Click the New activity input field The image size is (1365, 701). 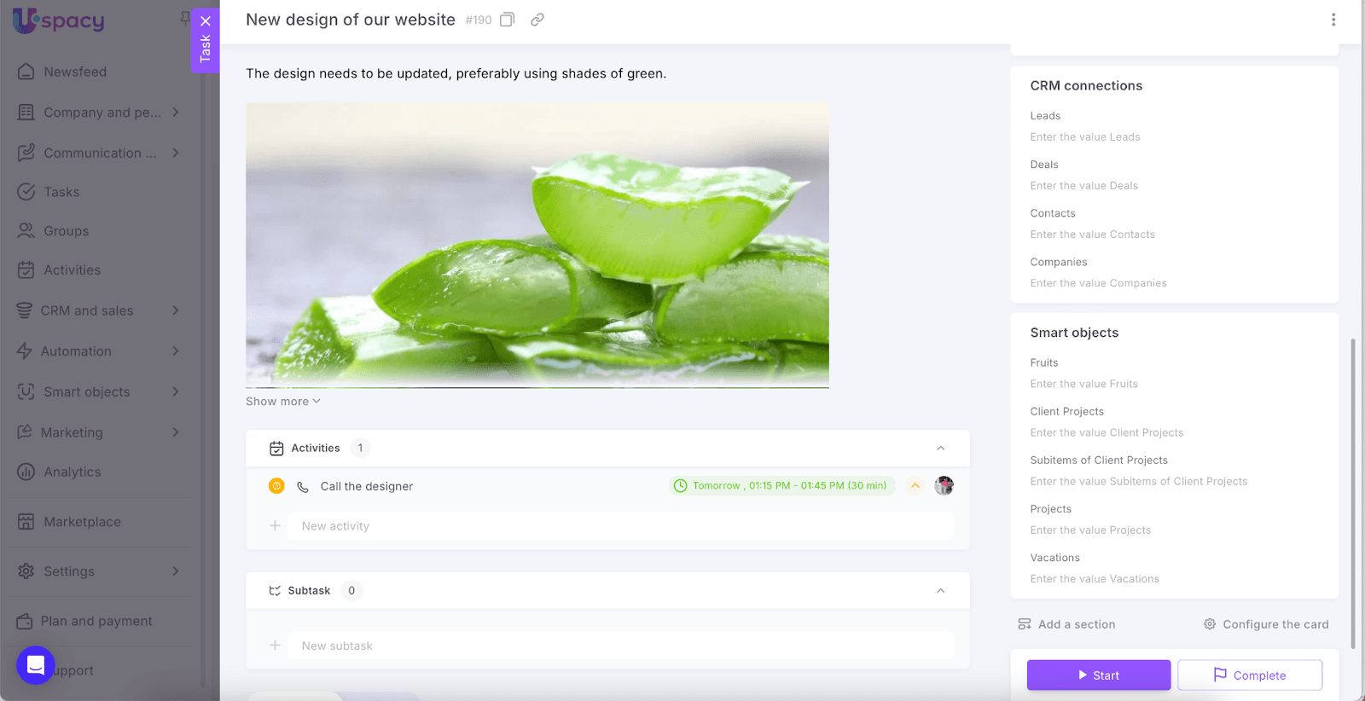click(x=621, y=526)
